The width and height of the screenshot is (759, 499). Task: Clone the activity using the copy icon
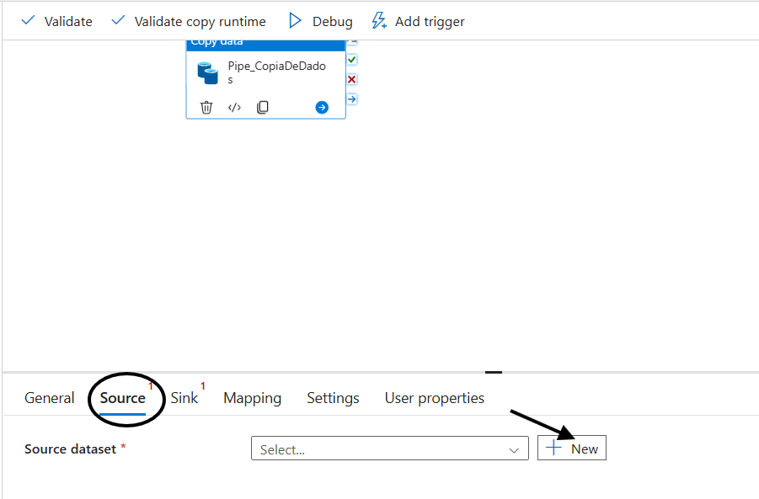tap(263, 107)
